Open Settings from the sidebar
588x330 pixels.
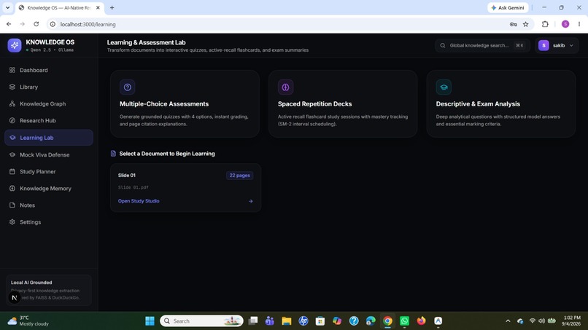[49, 222]
